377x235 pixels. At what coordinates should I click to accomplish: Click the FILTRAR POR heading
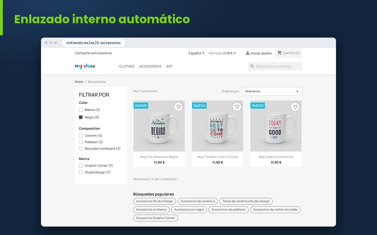94,95
